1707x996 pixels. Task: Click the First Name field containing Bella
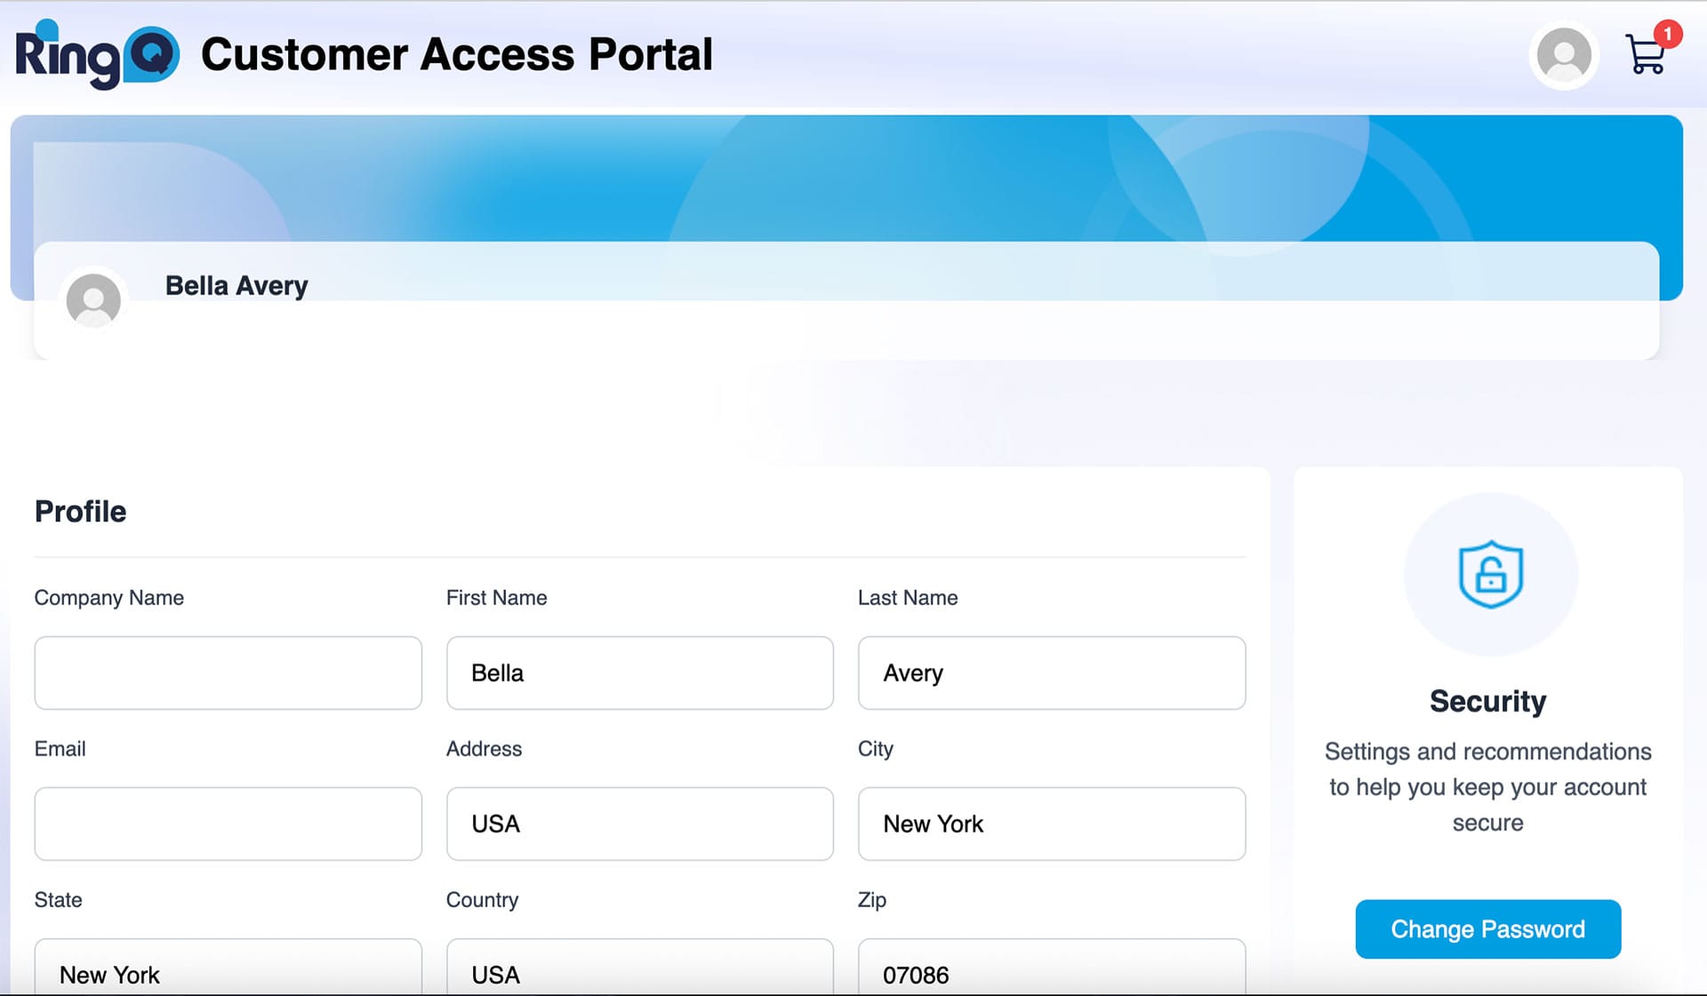(x=639, y=673)
